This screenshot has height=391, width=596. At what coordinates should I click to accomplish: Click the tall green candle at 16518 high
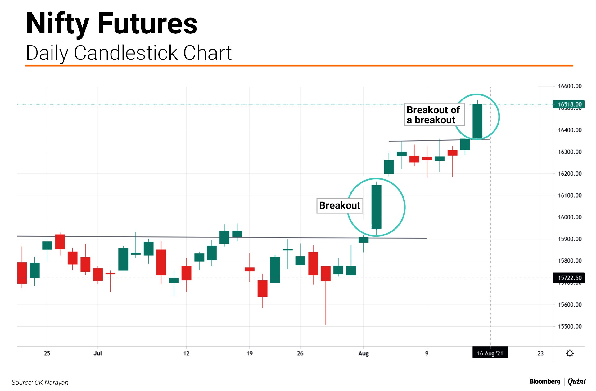click(x=477, y=121)
